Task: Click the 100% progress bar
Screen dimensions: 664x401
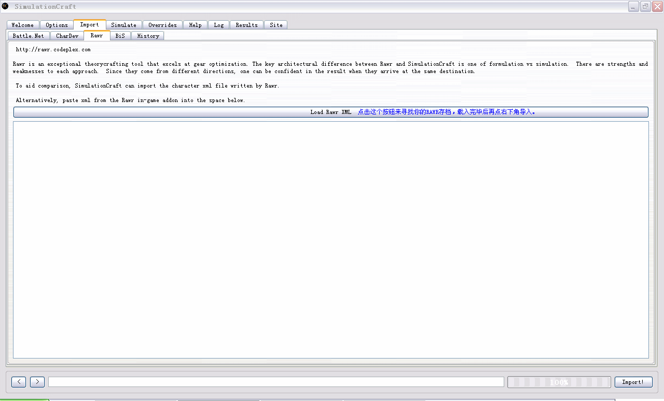Action: coord(559,382)
